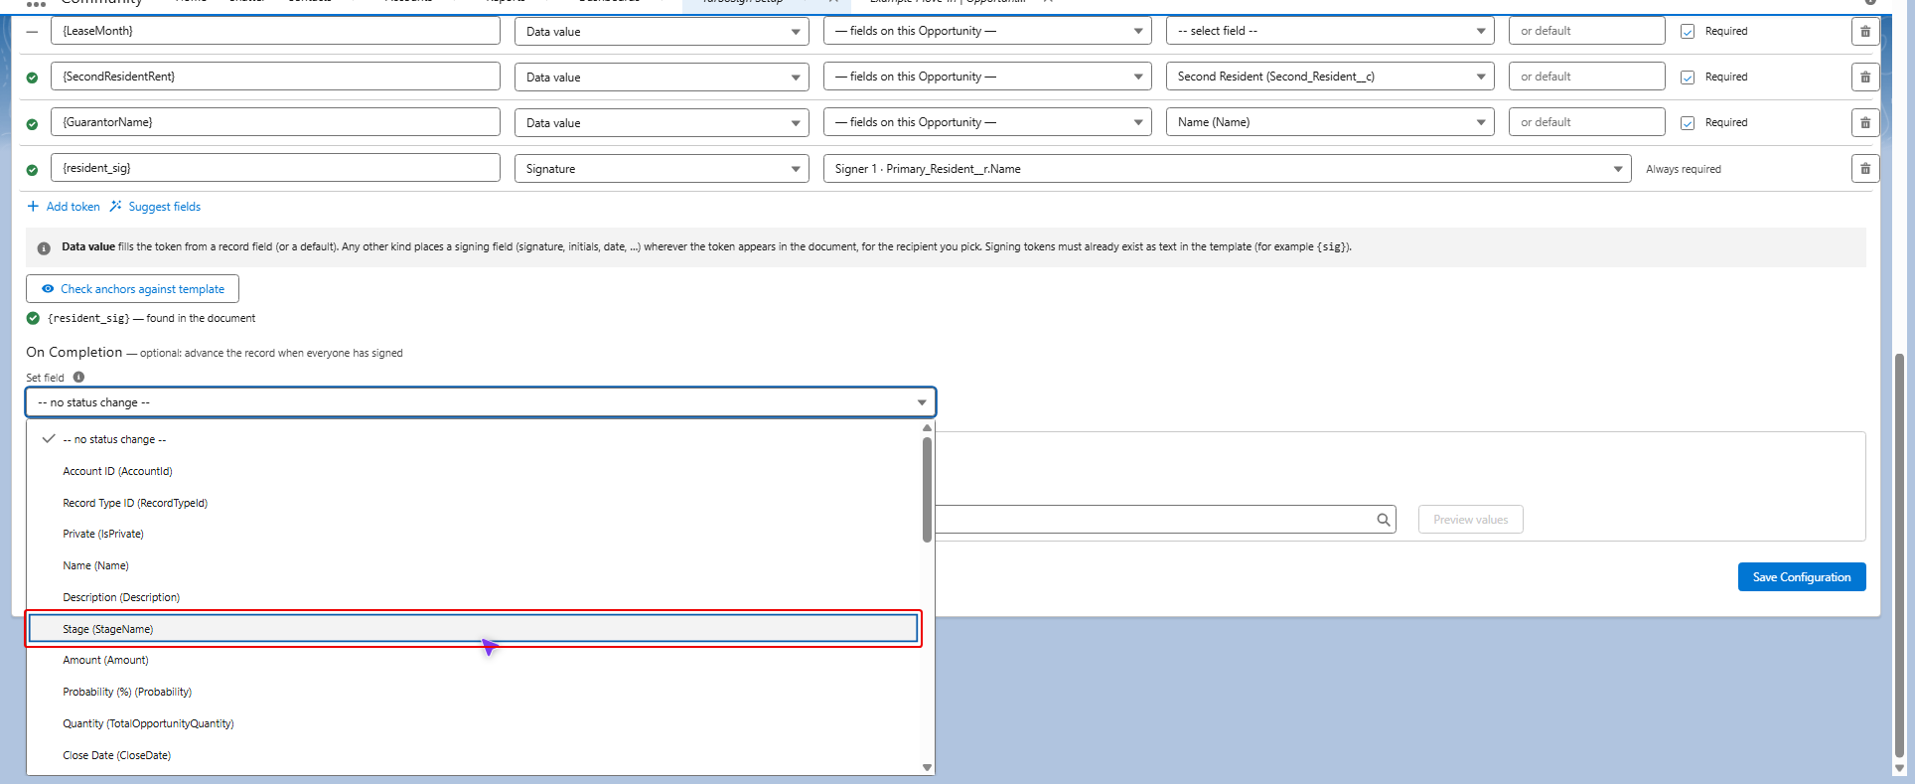Select Stage (StageName) option

click(474, 629)
